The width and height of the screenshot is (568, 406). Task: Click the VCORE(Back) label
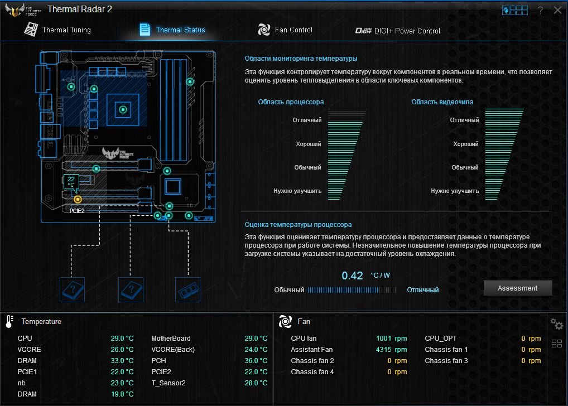tap(173, 350)
